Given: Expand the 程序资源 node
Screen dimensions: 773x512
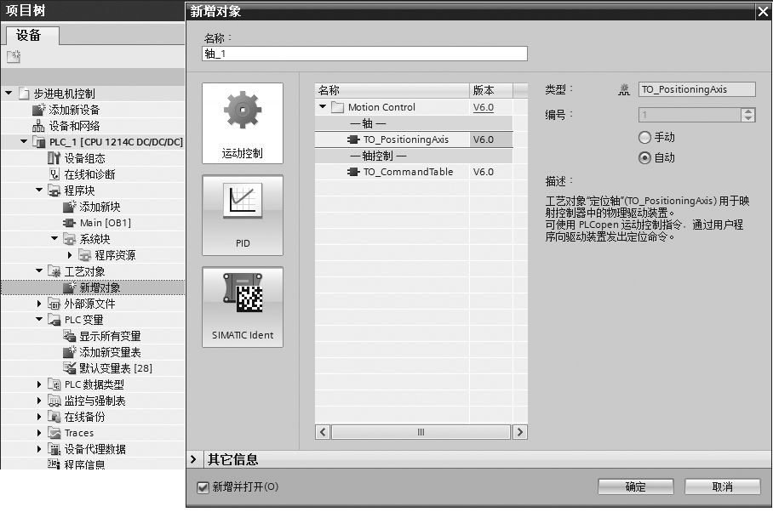Looking at the screenshot, I should pyautogui.click(x=70, y=255).
